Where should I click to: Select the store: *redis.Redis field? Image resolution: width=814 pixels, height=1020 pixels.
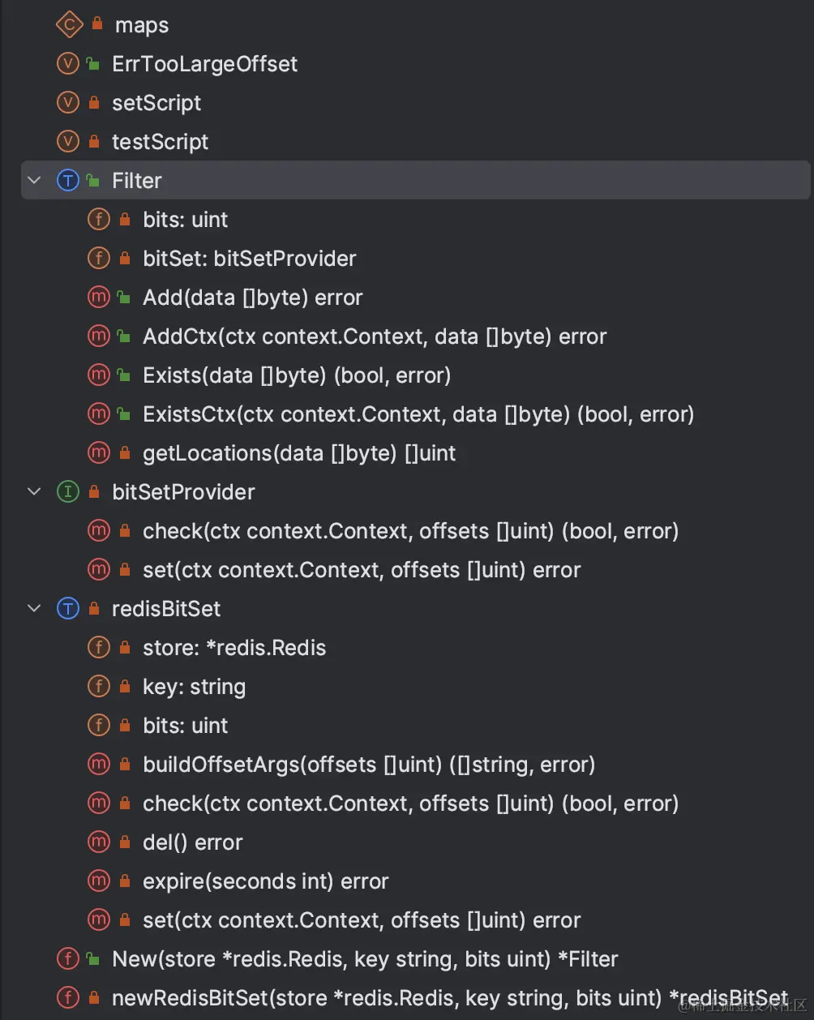coord(234,648)
